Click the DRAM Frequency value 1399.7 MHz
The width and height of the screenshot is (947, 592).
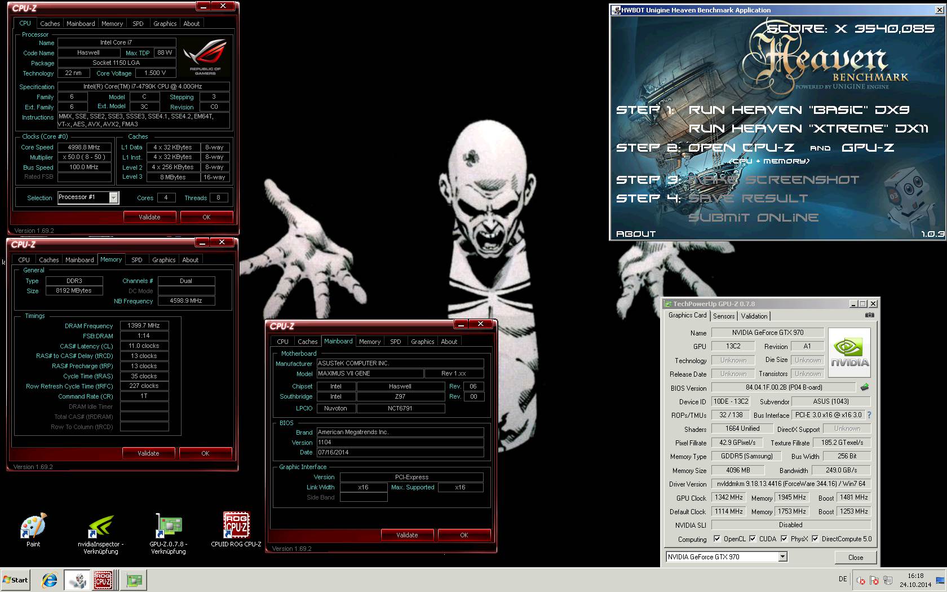point(144,325)
